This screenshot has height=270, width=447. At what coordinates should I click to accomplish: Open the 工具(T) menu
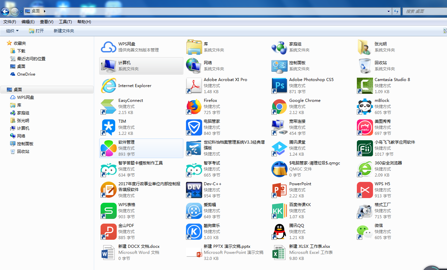(65, 22)
